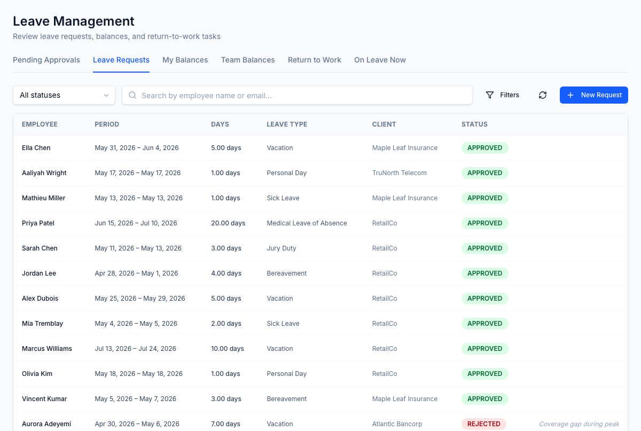This screenshot has height=431, width=641.
Task: Click period Jul 13, 2026 – Jul 24, 2026
Action: 136,349
